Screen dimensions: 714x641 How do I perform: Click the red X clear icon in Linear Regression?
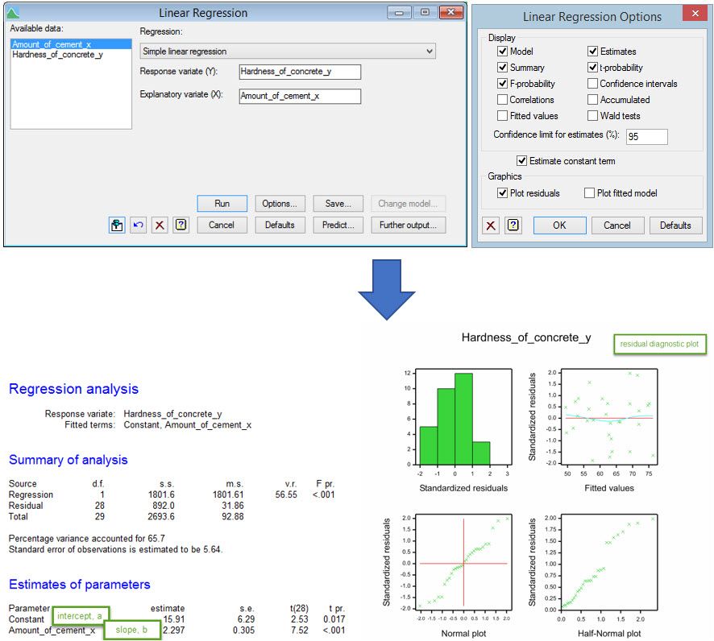[160, 225]
